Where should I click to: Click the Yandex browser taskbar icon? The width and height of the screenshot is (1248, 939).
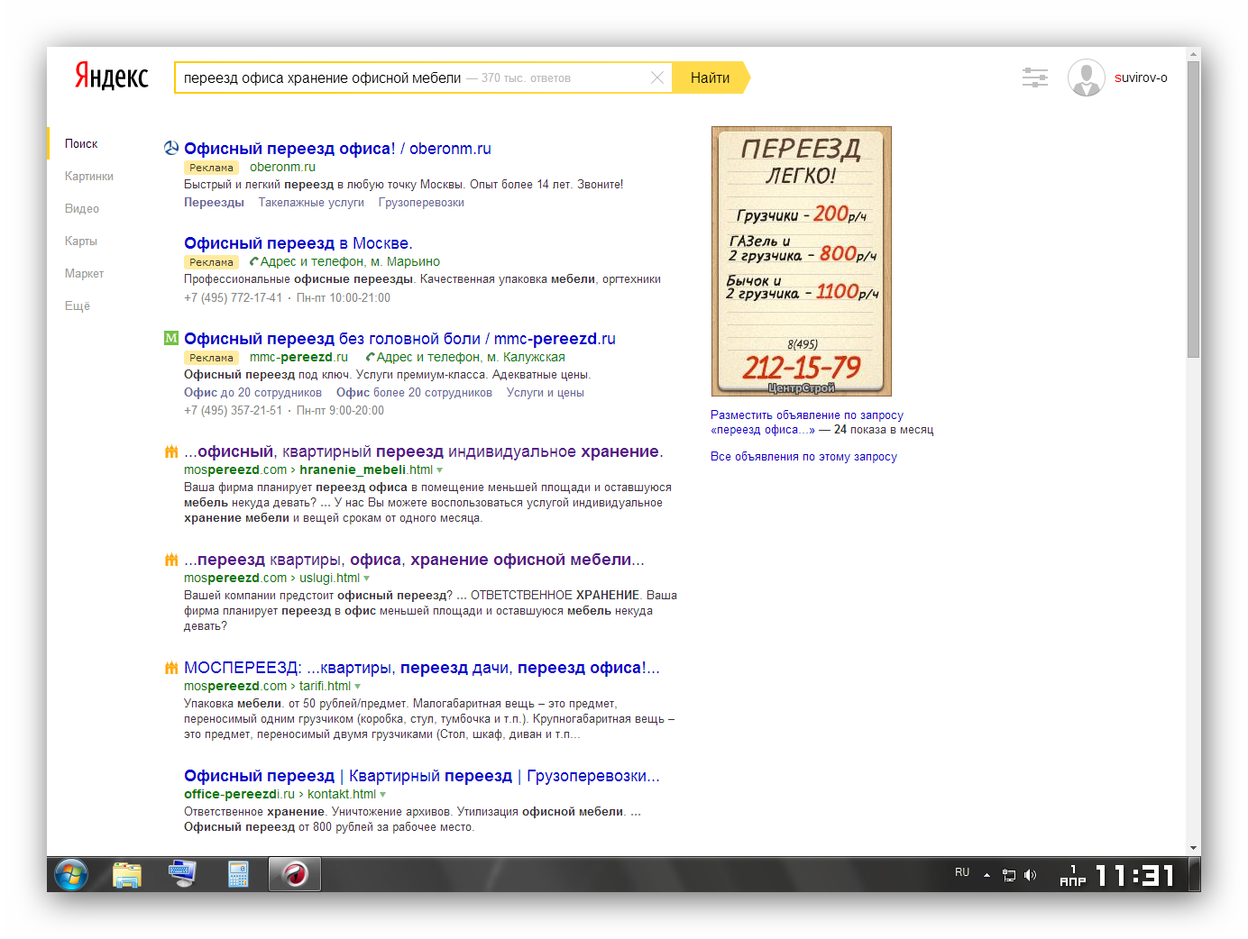tap(295, 874)
